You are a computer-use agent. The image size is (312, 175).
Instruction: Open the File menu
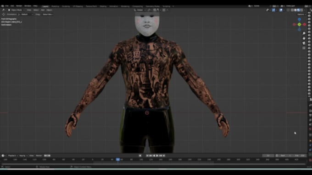click(7, 6)
